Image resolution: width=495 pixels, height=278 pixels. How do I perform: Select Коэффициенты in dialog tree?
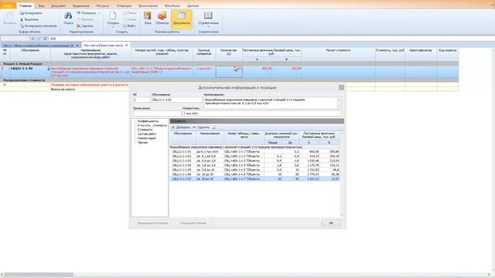[x=148, y=121]
